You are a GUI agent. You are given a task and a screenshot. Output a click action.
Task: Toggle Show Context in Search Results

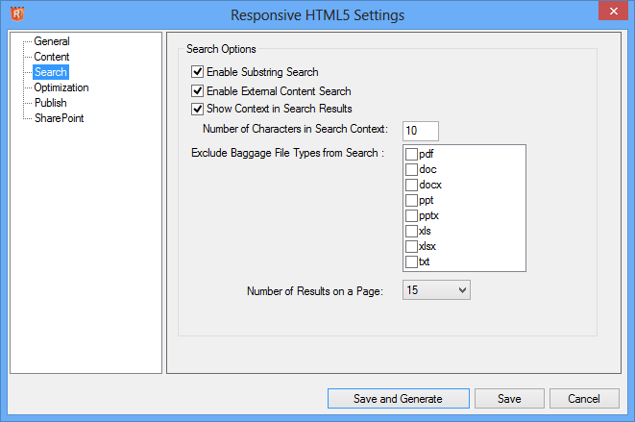point(198,109)
